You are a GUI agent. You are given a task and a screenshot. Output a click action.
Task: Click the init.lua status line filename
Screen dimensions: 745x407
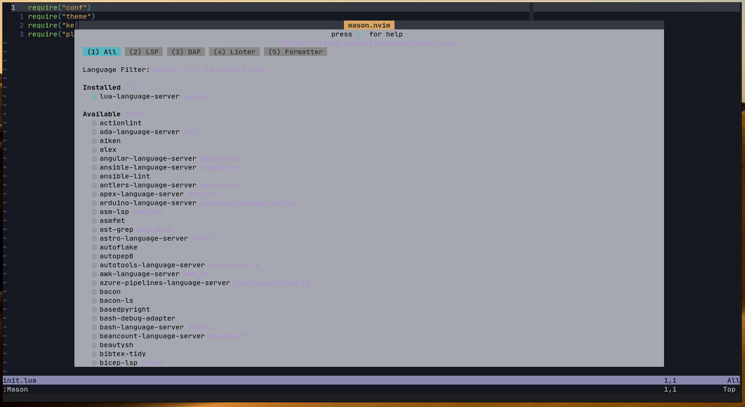point(20,380)
